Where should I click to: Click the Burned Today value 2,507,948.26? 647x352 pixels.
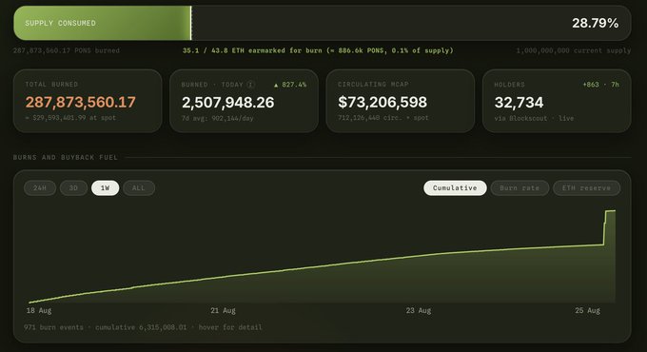click(227, 103)
